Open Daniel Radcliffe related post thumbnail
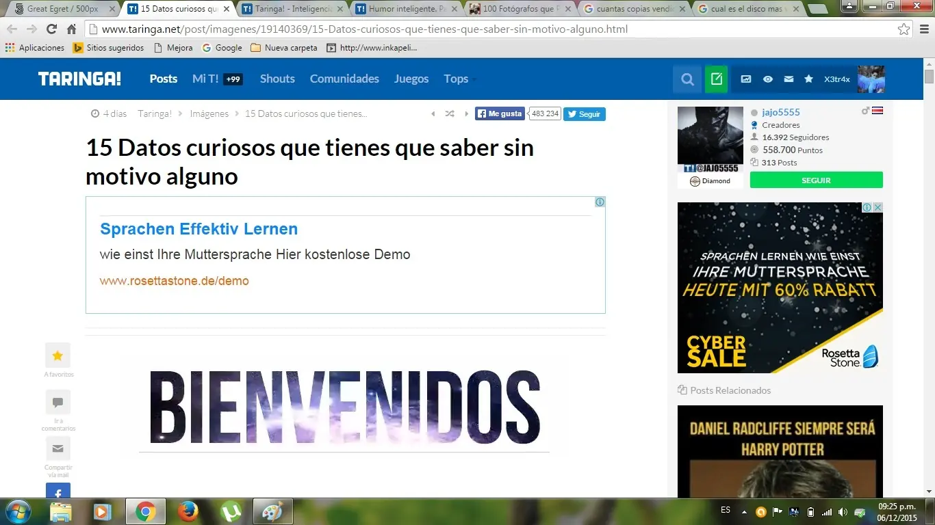Viewport: 935px width, 525px height. (x=780, y=451)
